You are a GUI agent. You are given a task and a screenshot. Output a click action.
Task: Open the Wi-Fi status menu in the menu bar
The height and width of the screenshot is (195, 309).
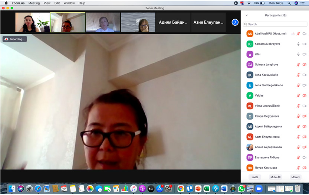tap(249, 3)
